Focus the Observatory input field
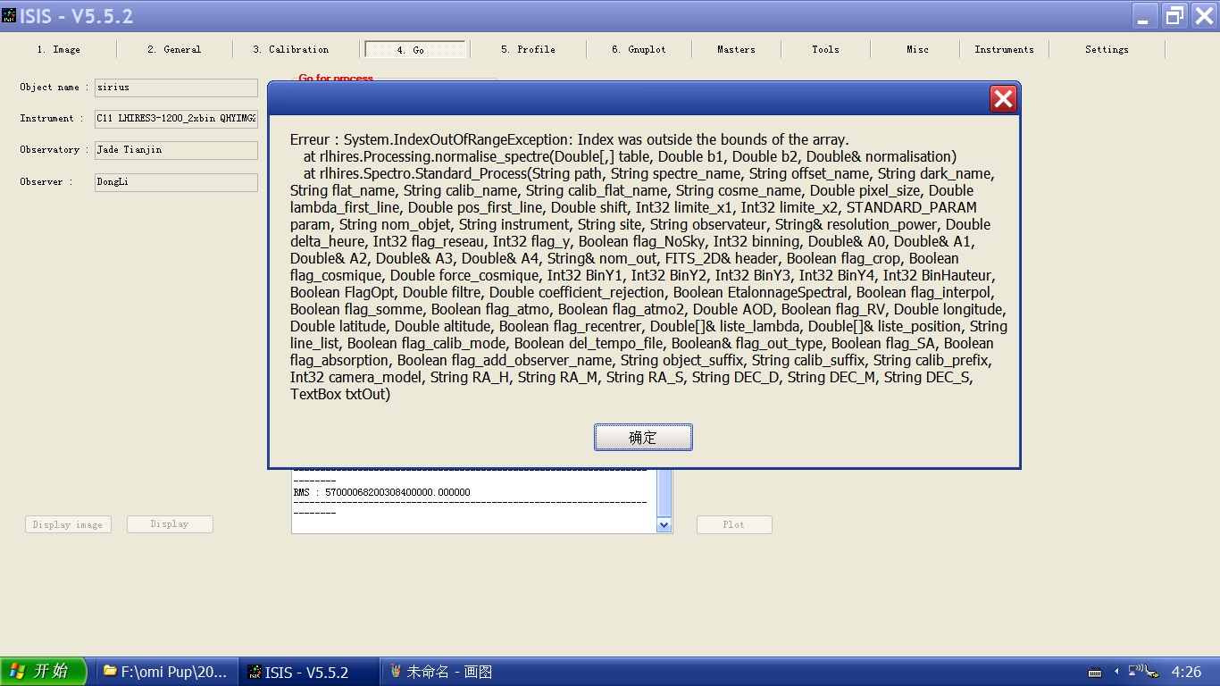The width and height of the screenshot is (1220, 686). click(x=176, y=150)
